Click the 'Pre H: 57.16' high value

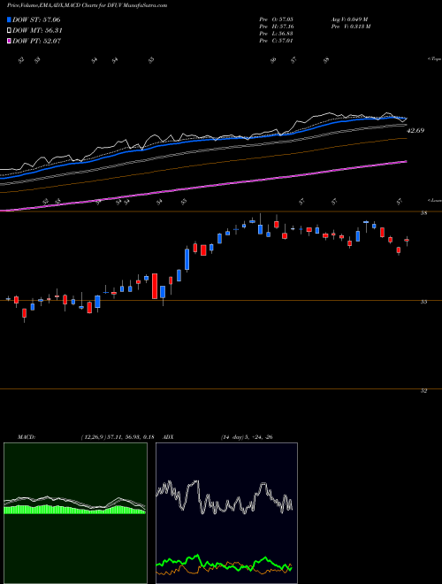point(276,27)
